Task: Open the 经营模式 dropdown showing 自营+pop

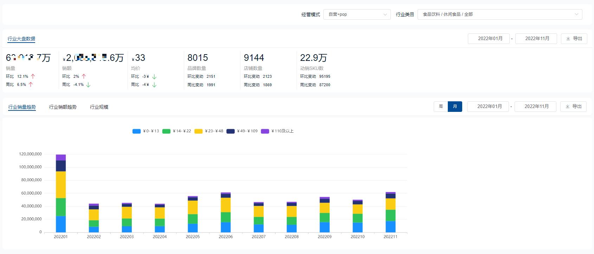Action: pos(357,14)
